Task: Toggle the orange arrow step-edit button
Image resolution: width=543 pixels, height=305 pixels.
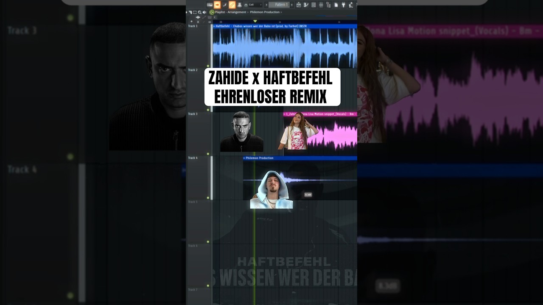Action: 217,5
